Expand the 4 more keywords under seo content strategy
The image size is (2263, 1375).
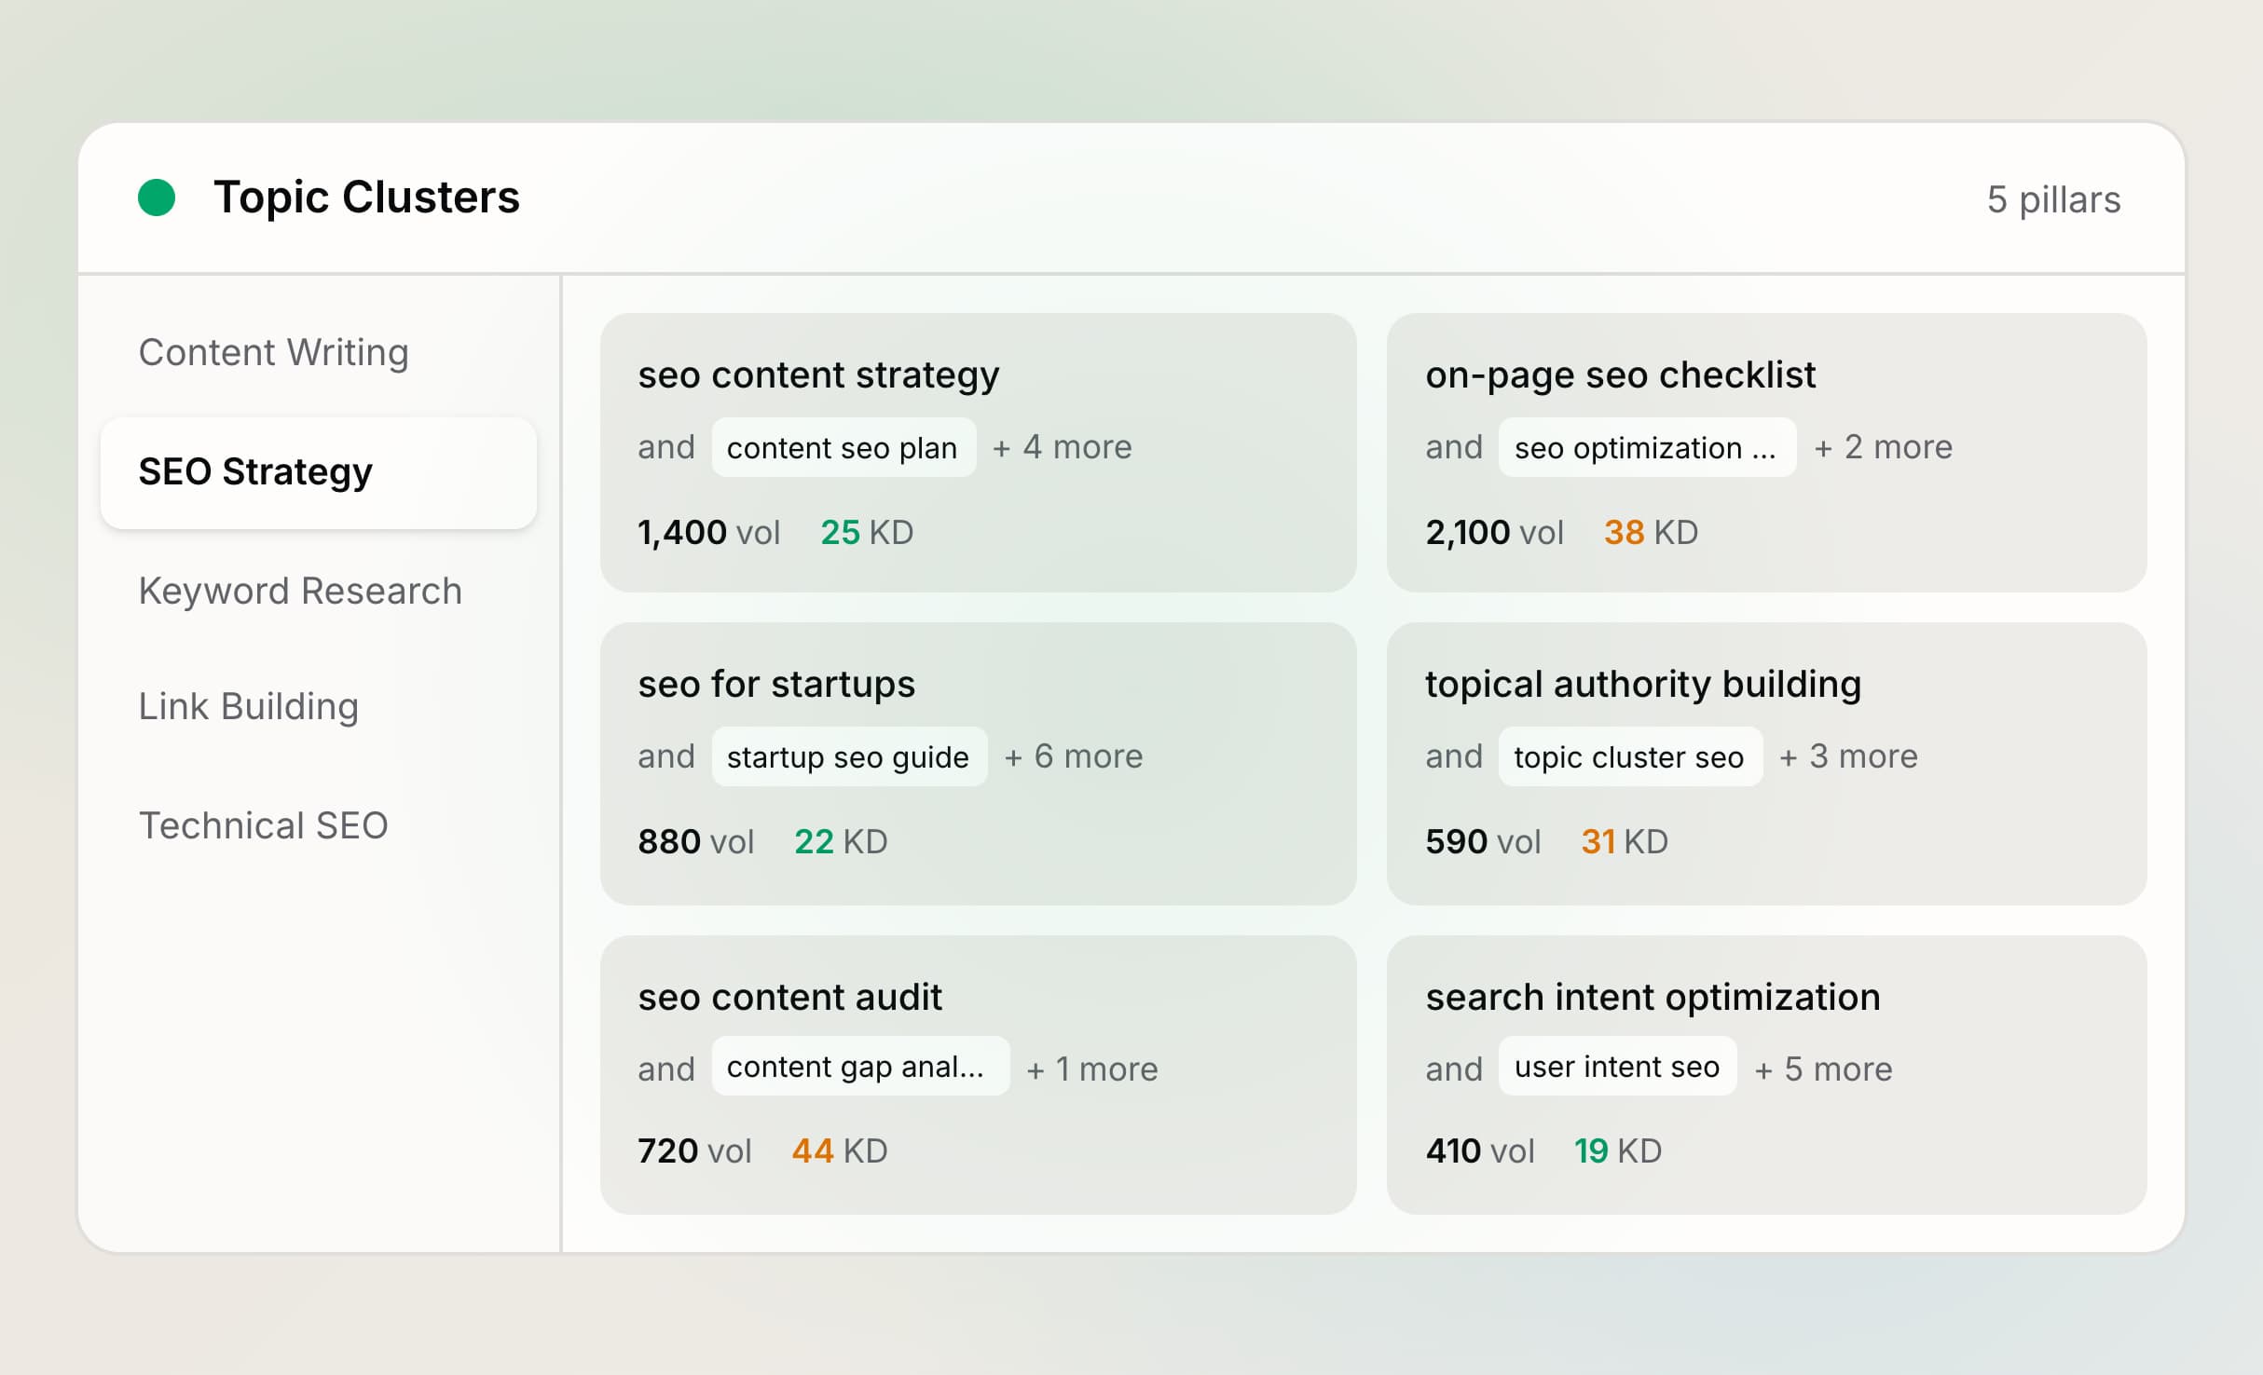(x=1062, y=447)
